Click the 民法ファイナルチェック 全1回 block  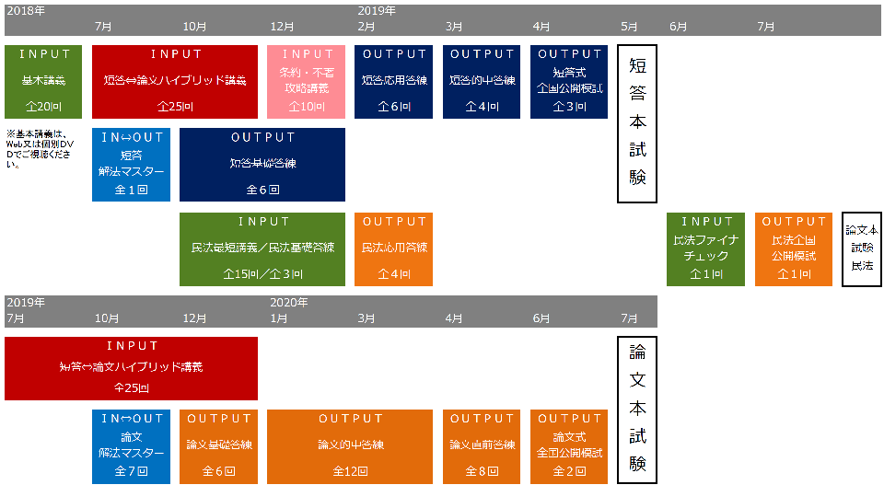[705, 248]
